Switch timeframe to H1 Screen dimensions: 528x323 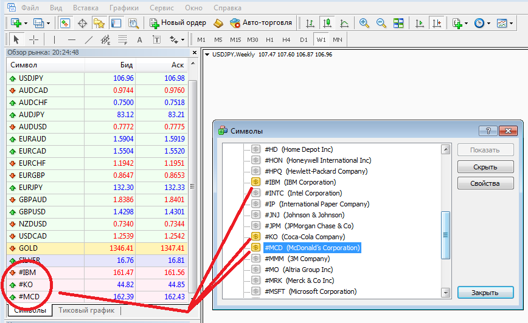[269, 39]
